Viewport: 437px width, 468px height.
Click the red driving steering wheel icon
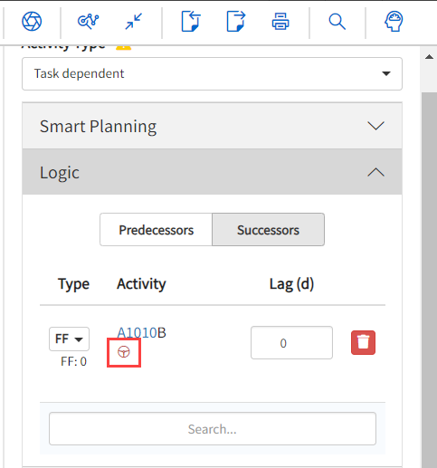tap(124, 352)
